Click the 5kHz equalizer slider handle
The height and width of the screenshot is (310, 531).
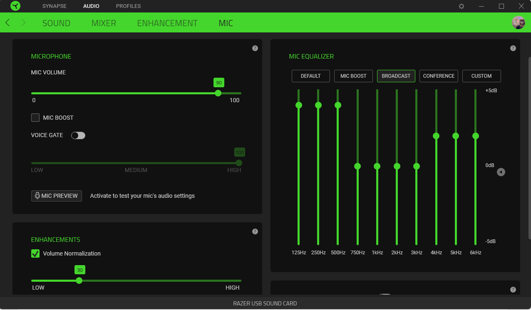456,136
